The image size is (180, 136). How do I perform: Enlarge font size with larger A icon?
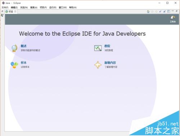(165, 12)
